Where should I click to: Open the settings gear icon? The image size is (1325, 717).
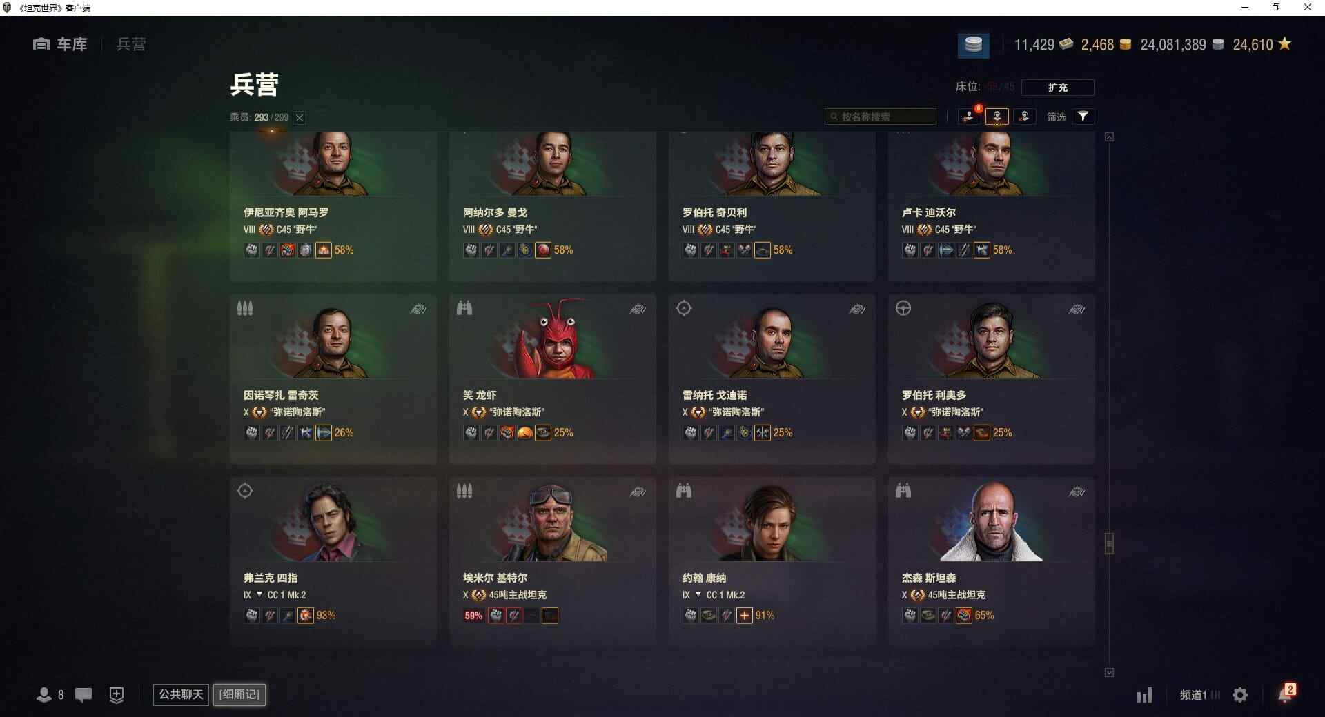click(1240, 695)
